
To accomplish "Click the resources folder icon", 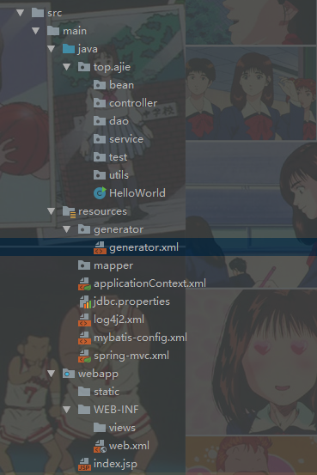I will click(69, 211).
